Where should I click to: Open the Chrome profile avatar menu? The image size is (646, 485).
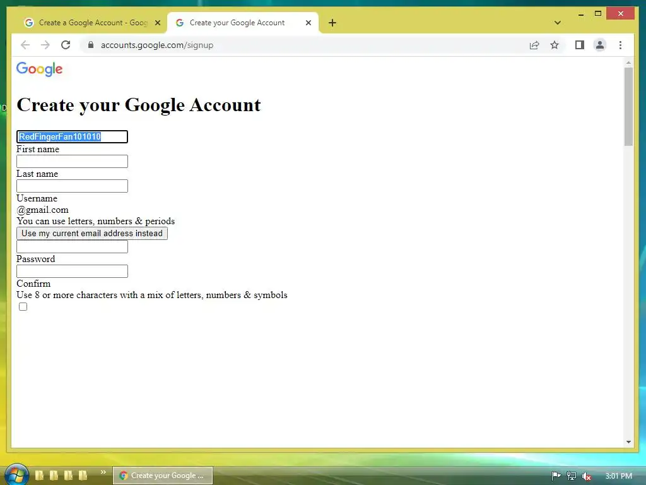[600, 45]
